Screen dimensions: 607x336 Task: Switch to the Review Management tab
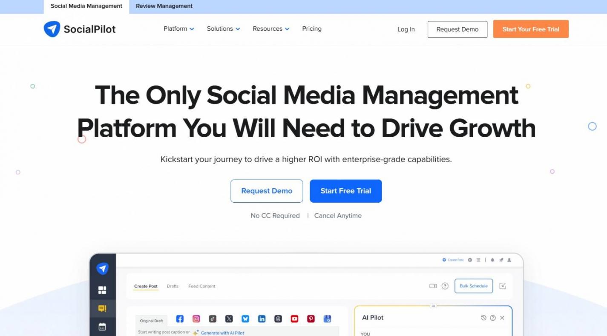click(164, 6)
